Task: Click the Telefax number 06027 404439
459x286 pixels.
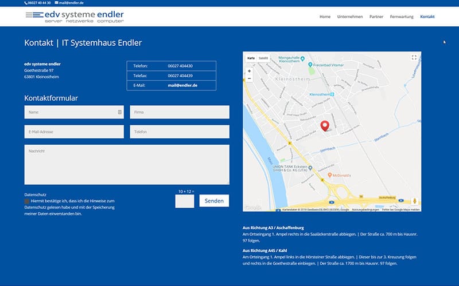Action: [180, 76]
